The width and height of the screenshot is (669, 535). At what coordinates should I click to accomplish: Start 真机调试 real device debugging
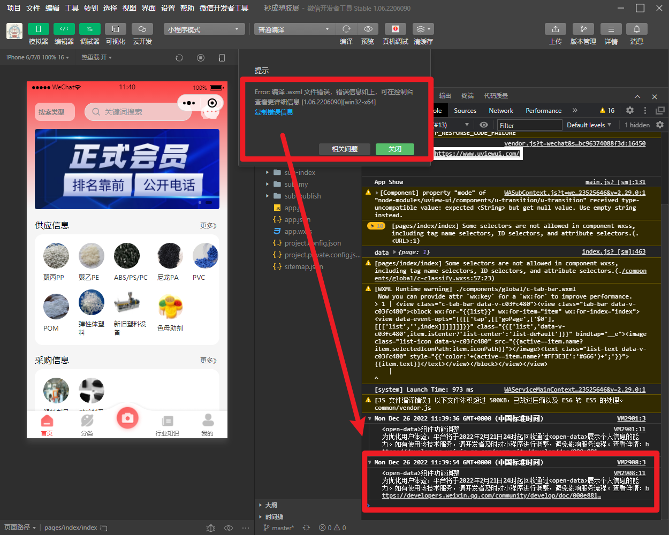(x=396, y=29)
